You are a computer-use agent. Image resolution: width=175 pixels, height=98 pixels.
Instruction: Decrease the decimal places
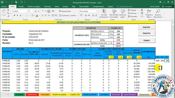[96, 16]
